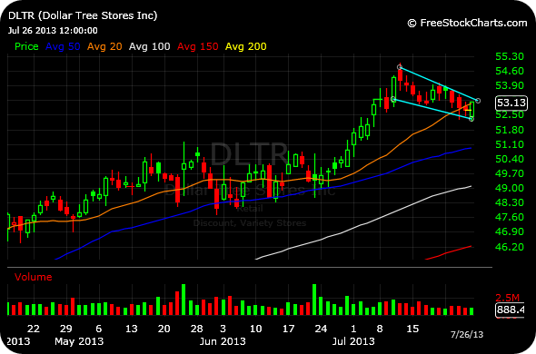Image resolution: width=536 pixels, height=354 pixels.
Task: Select the Avg 200 legend label
Action: [246, 46]
